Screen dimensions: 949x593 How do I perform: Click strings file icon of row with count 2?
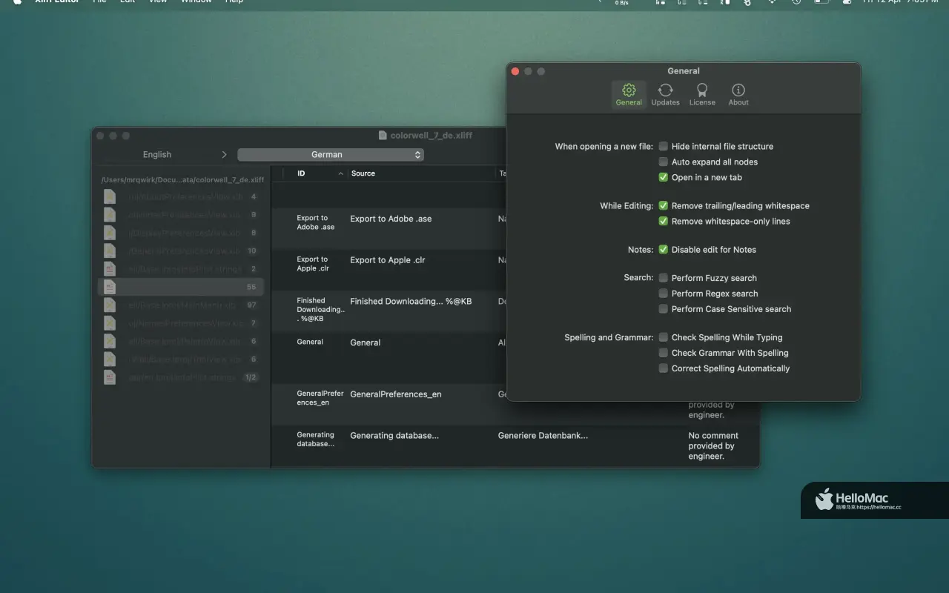point(110,268)
